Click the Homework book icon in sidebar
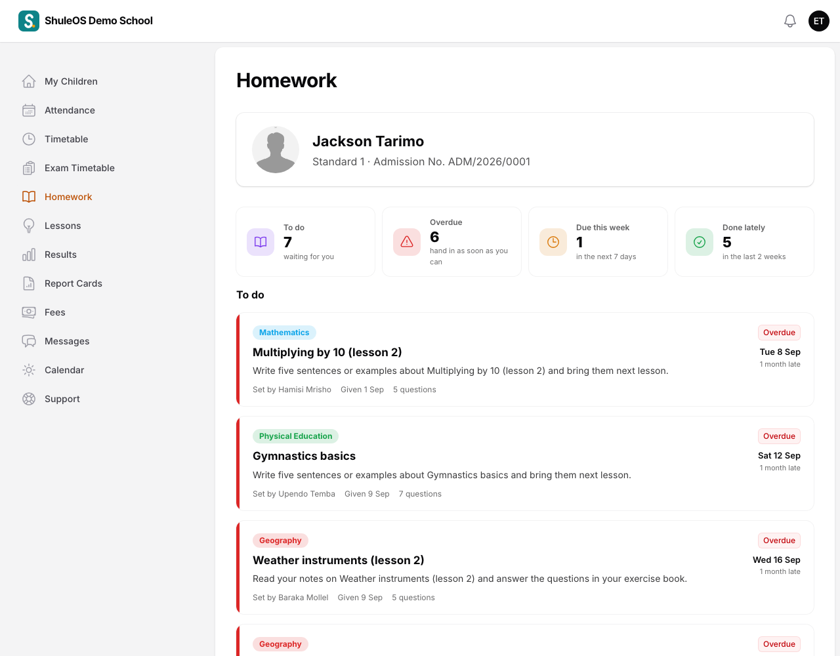The image size is (840, 656). click(x=29, y=197)
